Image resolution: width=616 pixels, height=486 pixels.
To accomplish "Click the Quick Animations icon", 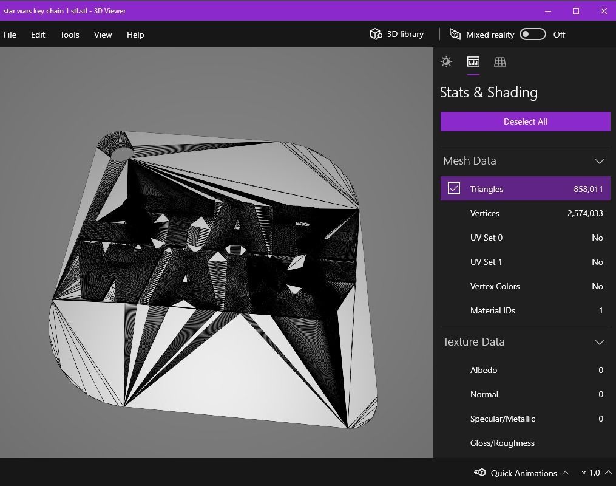I will click(x=480, y=473).
